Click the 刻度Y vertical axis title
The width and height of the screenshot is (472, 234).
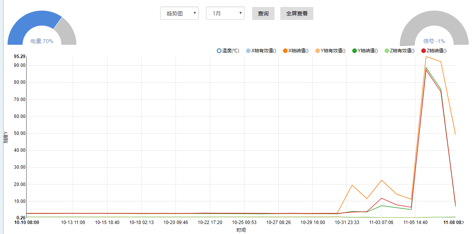(x=6, y=137)
